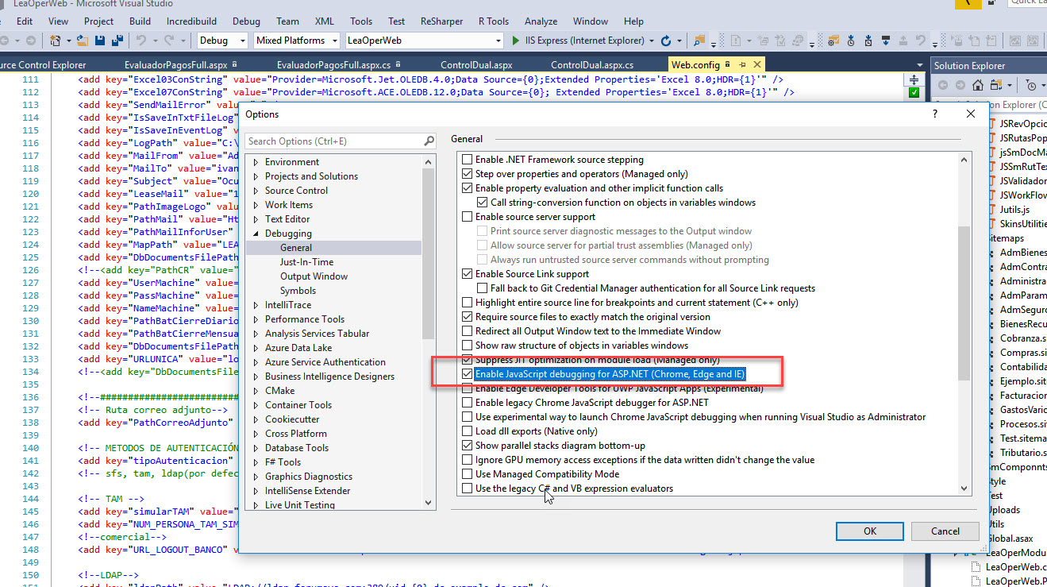Close the Web.config tab

pyautogui.click(x=756, y=65)
